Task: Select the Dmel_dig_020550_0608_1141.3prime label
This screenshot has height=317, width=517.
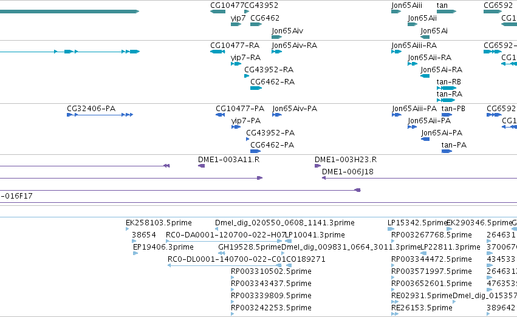Action: 284,223
